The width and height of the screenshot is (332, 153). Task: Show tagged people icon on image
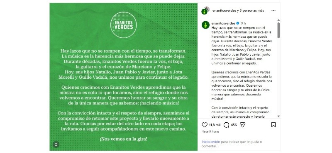click(x=56, y=144)
